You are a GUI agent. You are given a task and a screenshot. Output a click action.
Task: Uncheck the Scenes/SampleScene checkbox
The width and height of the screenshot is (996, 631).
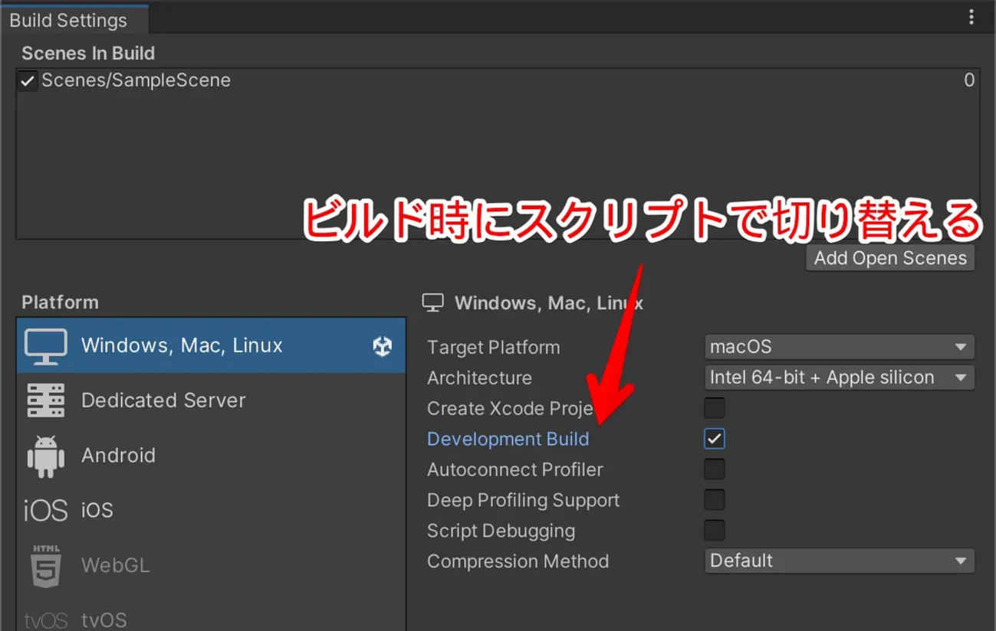coord(28,80)
